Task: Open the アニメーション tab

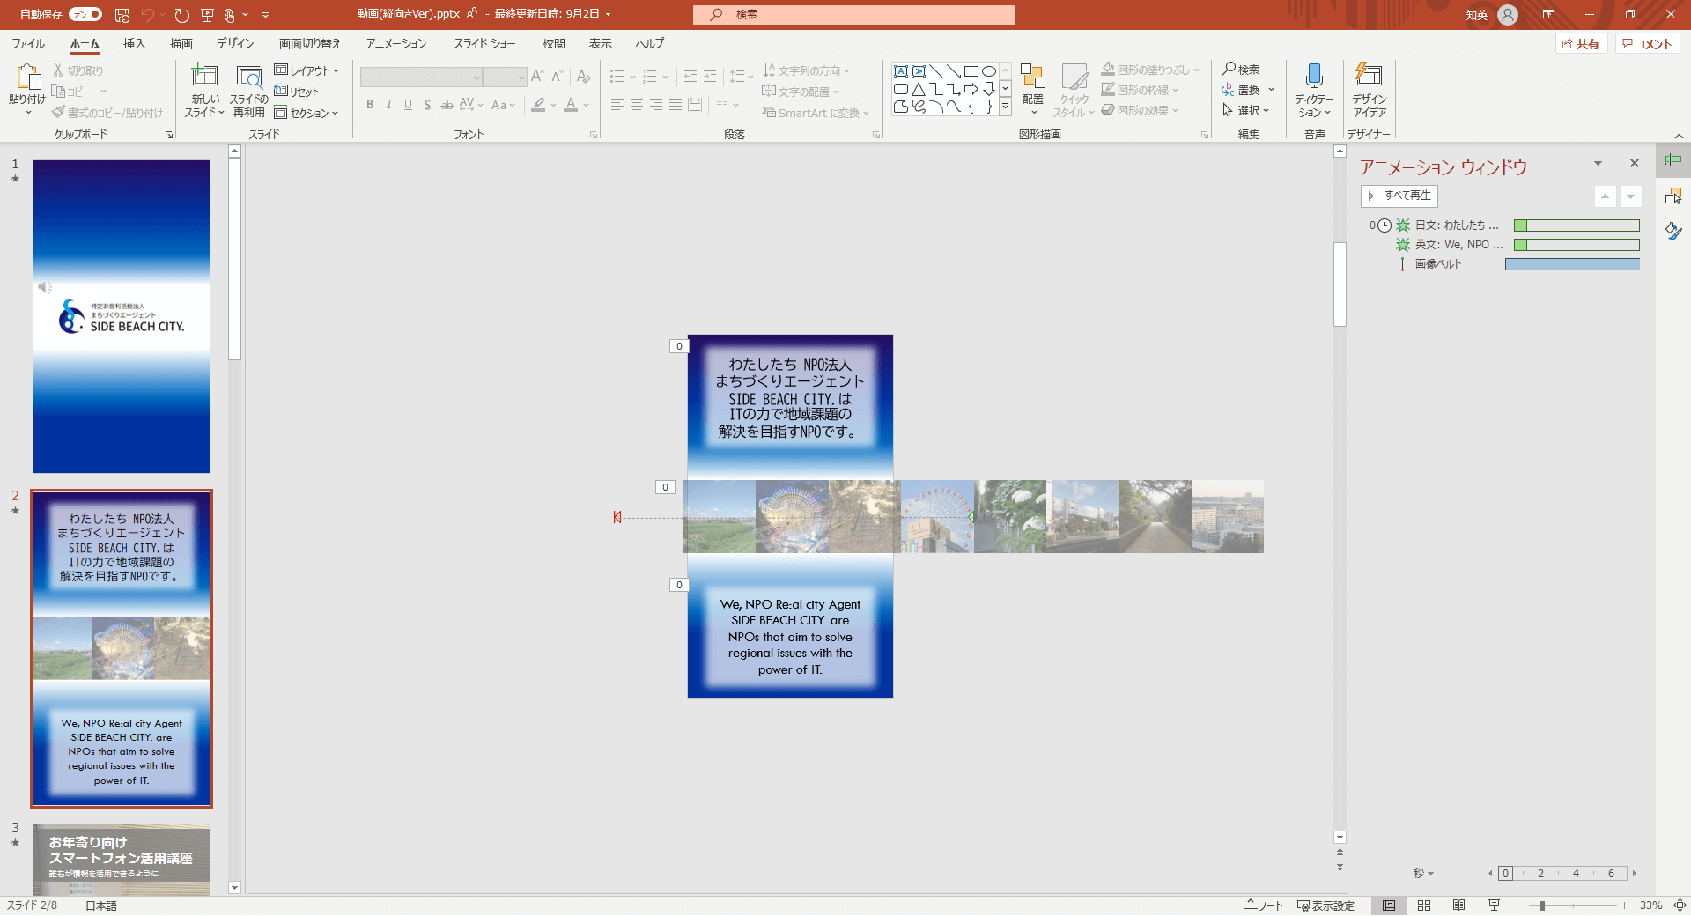Action: click(396, 43)
